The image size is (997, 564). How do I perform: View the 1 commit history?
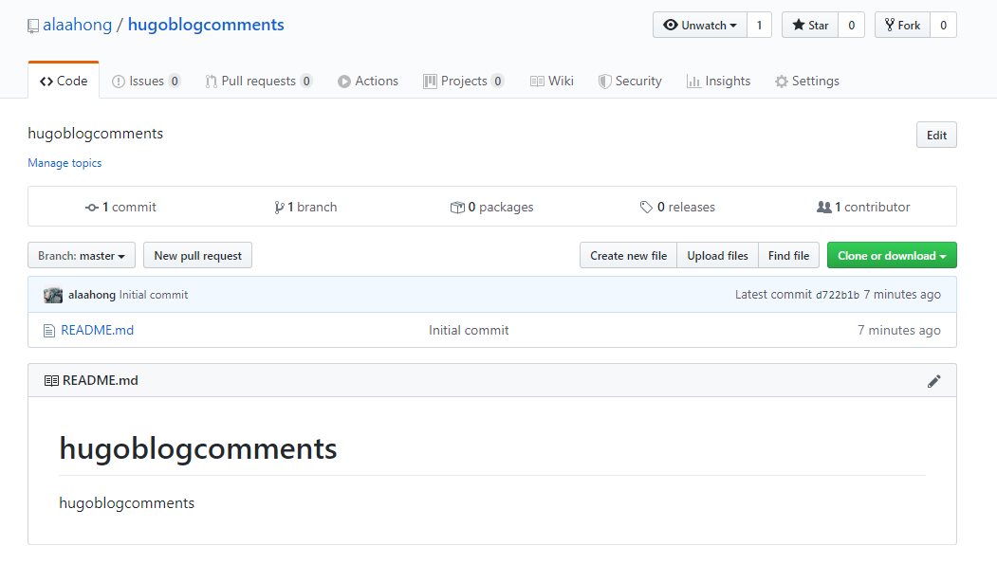click(120, 207)
